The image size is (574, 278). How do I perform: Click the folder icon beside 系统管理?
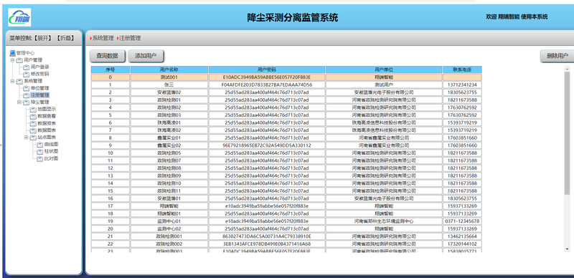tap(19, 81)
